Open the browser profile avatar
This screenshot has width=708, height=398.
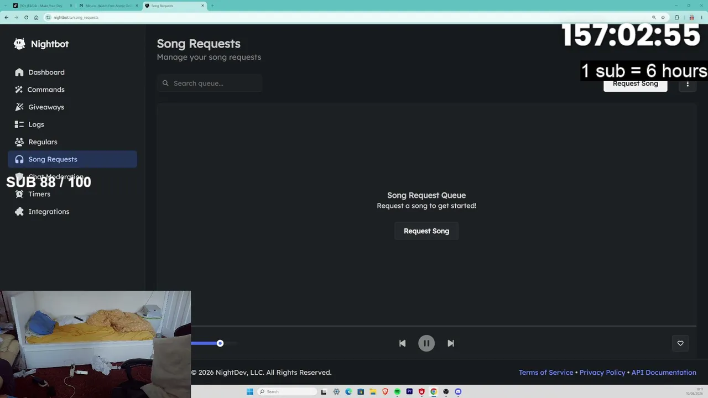[691, 18]
